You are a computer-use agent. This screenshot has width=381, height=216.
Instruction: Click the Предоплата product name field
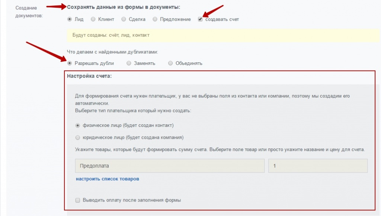click(170, 166)
